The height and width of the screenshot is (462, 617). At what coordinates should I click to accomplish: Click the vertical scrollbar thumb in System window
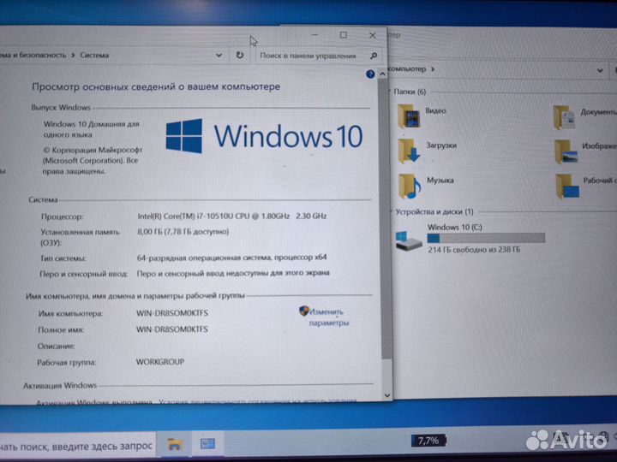point(385,218)
